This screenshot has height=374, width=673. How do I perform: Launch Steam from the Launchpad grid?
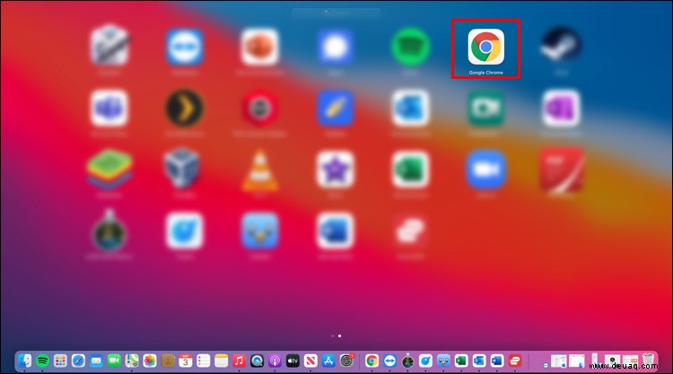click(561, 47)
